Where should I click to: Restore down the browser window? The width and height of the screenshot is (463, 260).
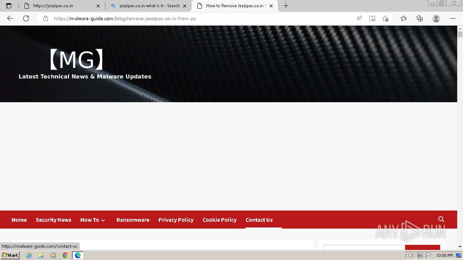pyautogui.click(x=441, y=3)
